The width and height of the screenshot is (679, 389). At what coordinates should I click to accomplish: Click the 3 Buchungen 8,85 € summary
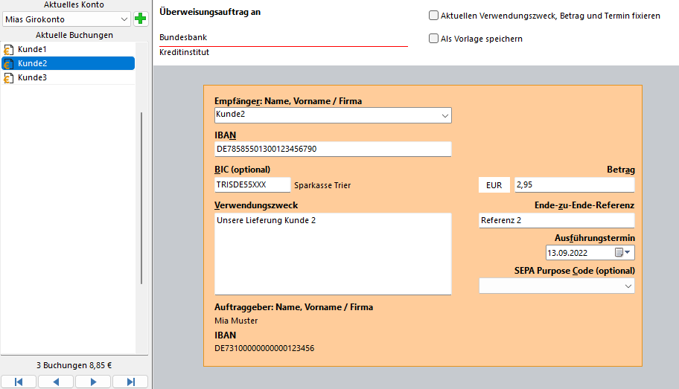(74, 365)
